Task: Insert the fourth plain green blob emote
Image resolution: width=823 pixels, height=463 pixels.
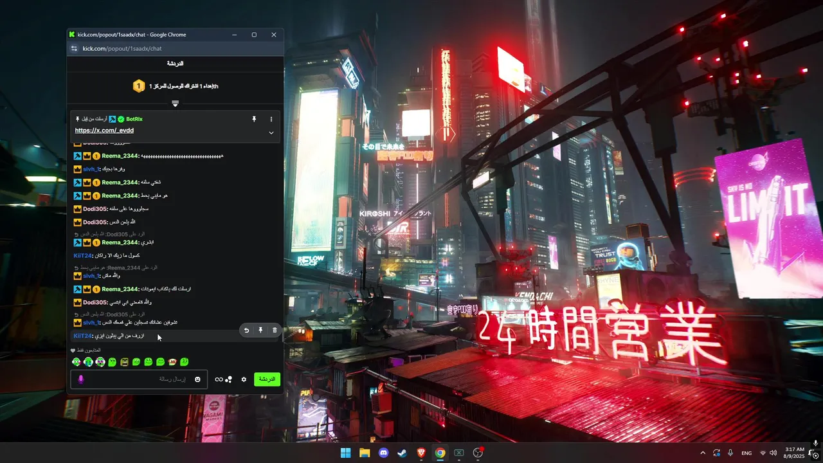Action: (112, 362)
